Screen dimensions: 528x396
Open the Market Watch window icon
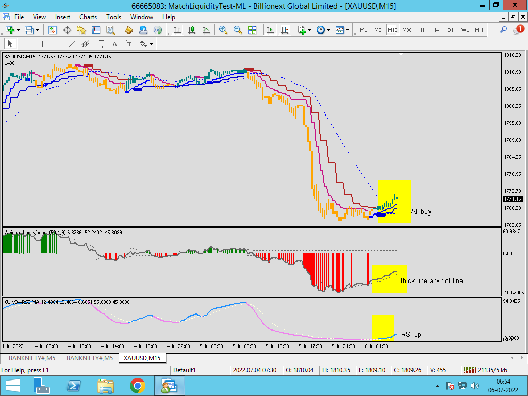(53, 30)
